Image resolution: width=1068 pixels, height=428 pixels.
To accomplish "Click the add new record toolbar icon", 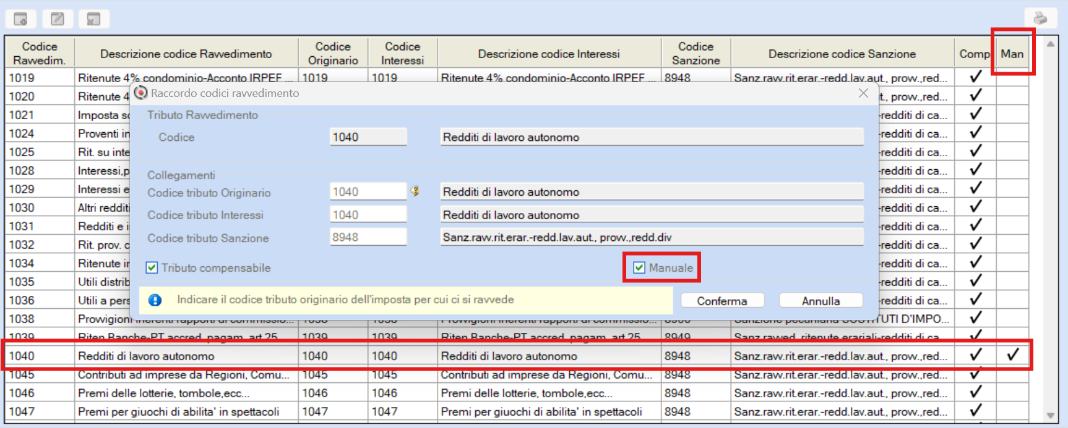I will pos(20,19).
